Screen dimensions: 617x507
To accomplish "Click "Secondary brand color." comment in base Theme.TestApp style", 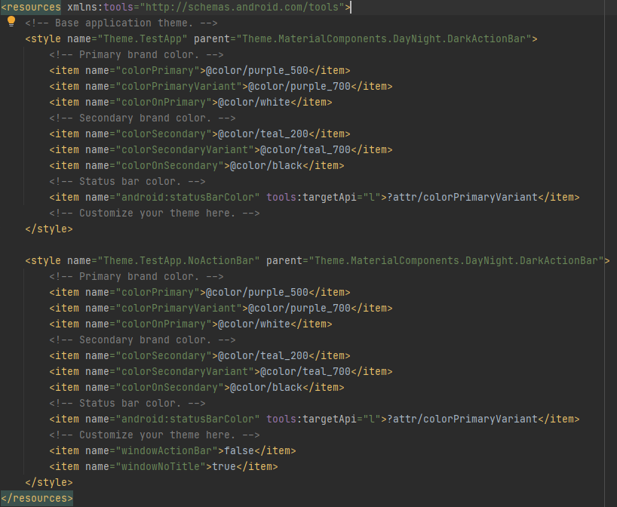I will pos(143,118).
